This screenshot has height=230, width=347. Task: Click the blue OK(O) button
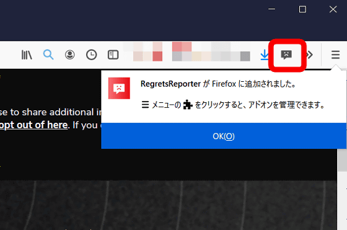224,136
